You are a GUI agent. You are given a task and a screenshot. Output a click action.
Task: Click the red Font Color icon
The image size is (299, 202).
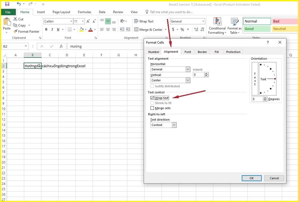pyautogui.click(x=90, y=29)
